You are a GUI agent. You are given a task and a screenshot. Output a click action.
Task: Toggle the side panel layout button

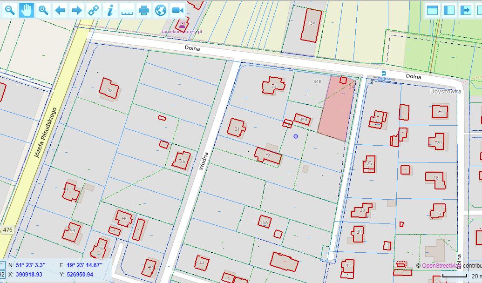449,10
